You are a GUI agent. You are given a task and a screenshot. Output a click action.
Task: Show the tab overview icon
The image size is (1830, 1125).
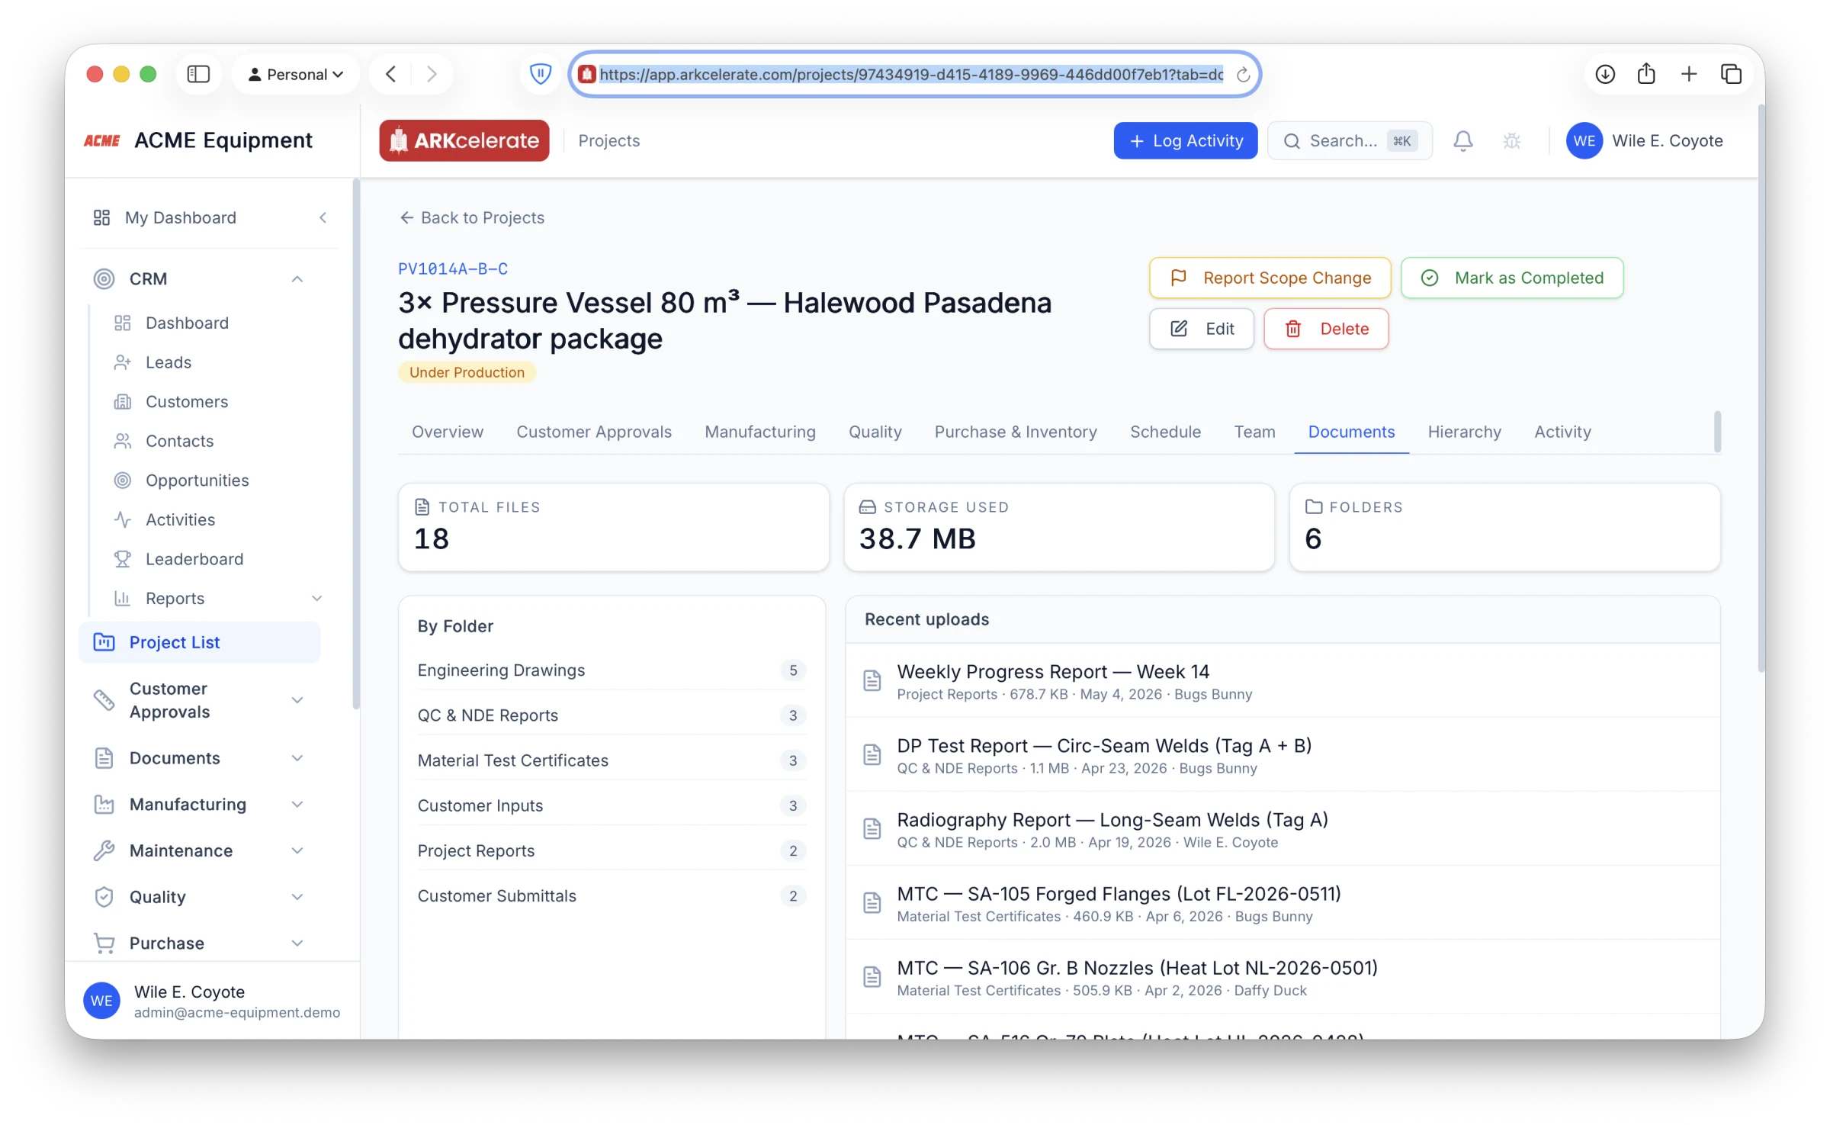point(1731,74)
